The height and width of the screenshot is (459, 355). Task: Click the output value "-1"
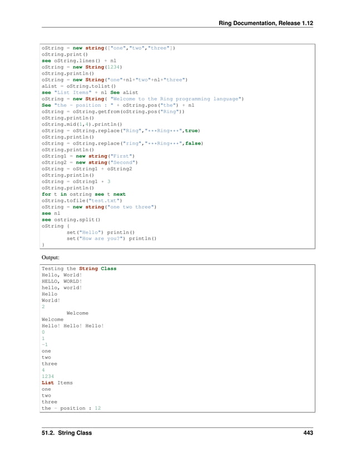click(x=45, y=344)
